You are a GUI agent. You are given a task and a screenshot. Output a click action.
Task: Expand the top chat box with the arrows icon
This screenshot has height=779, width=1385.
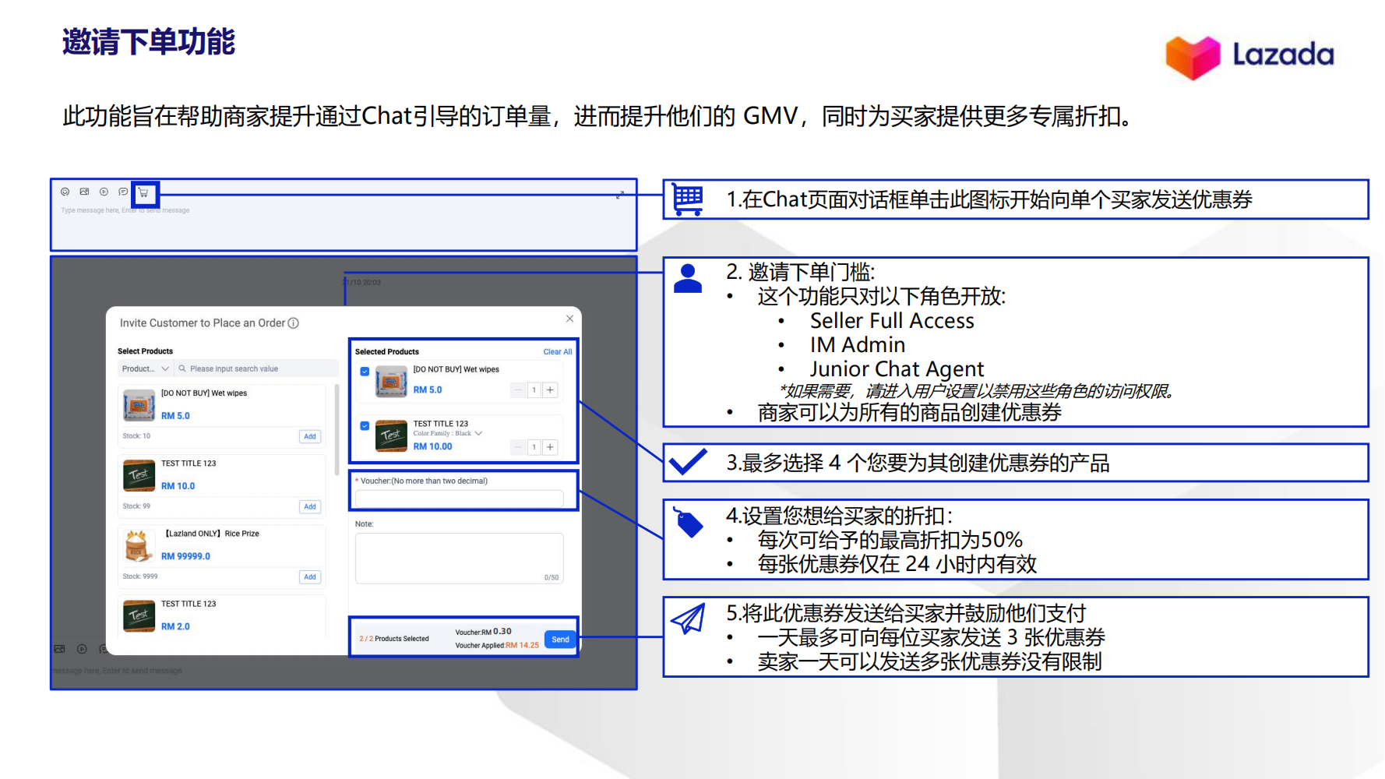[620, 195]
